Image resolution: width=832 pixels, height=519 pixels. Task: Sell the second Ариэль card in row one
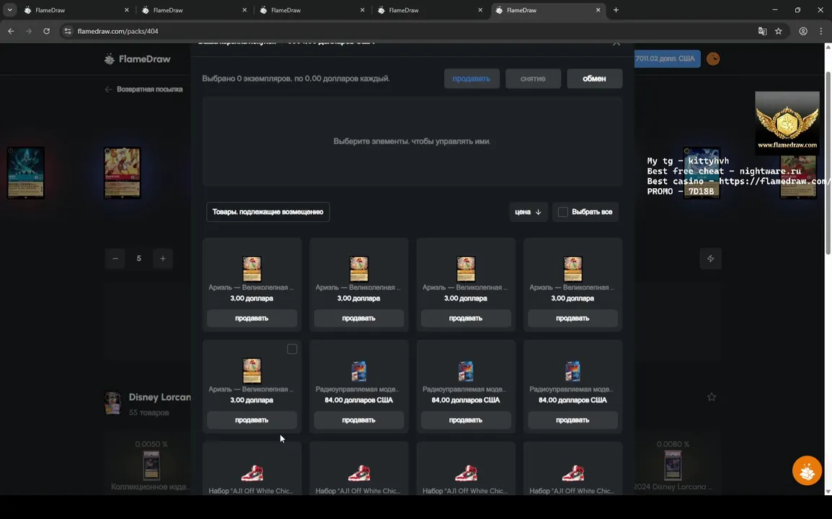point(359,319)
